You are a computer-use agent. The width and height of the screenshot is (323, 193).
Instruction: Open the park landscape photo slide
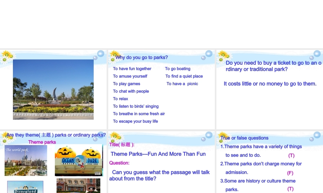(53, 89)
